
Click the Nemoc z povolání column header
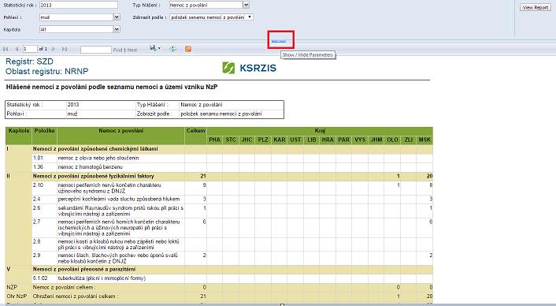coord(121,136)
